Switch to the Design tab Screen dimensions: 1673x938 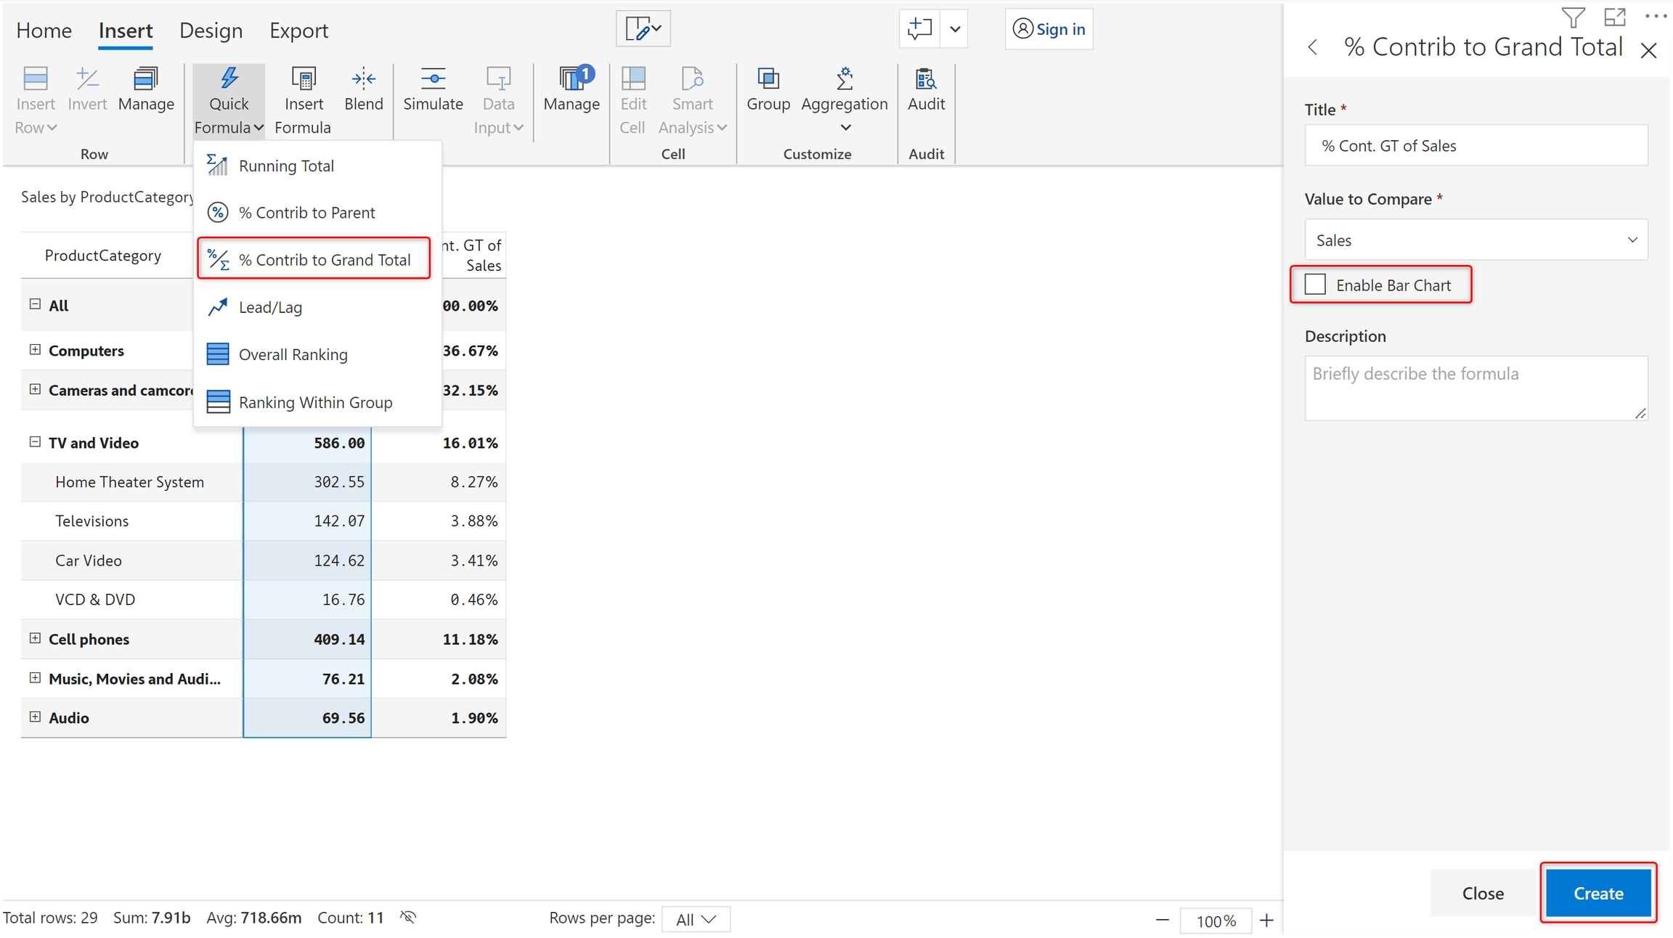(211, 30)
